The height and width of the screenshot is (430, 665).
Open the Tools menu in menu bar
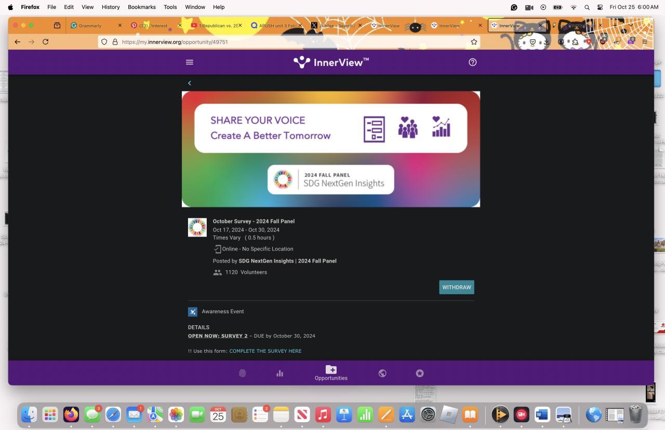[170, 7]
